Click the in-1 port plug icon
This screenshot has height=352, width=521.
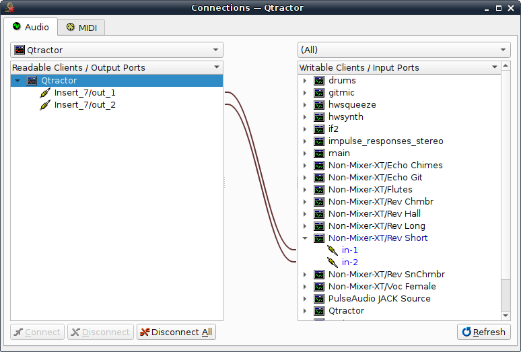pyautogui.click(x=333, y=250)
